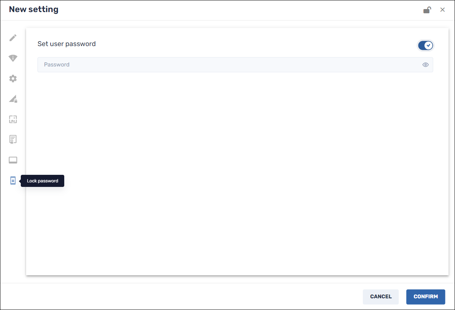Disable the Set user password switch
Viewport: 455px width, 310px height.
tap(426, 45)
